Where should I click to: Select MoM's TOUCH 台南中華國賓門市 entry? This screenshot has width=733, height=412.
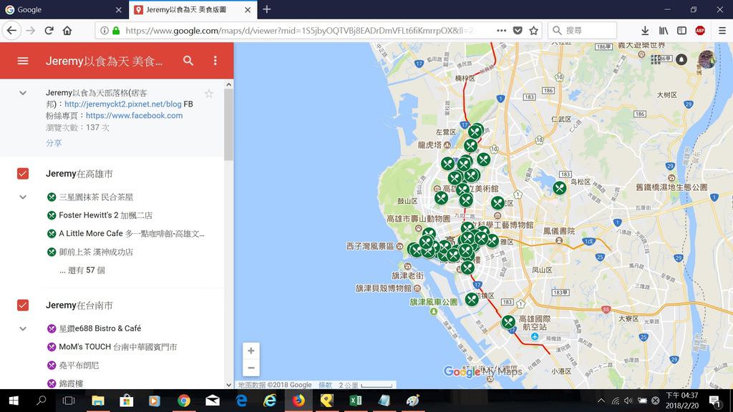[x=118, y=347]
